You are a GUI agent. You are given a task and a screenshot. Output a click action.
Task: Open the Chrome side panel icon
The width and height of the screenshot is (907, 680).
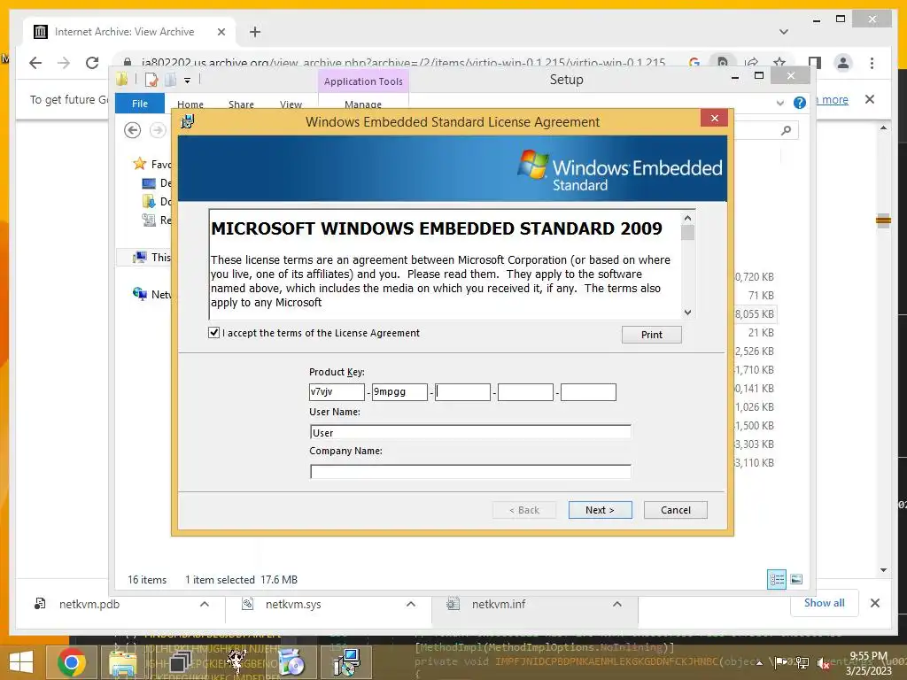[x=815, y=63]
